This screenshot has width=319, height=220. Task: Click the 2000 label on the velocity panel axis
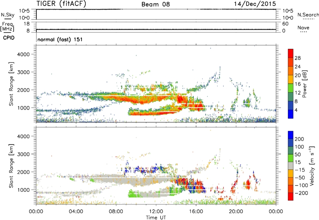point(23,172)
